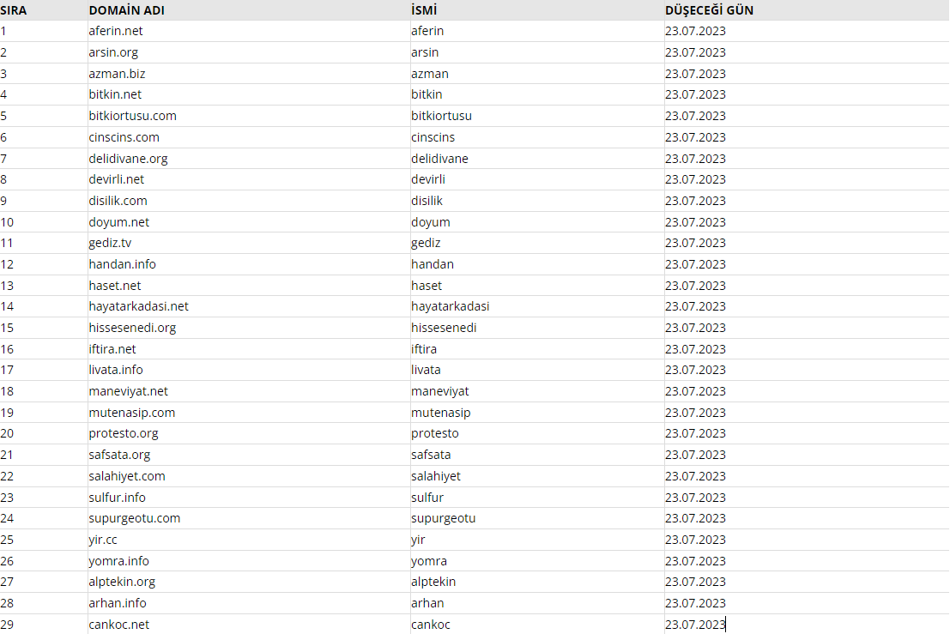Click the yir.cc domain entry

click(x=103, y=540)
